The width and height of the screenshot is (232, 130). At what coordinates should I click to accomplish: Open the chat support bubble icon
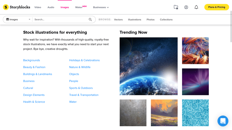223,121
